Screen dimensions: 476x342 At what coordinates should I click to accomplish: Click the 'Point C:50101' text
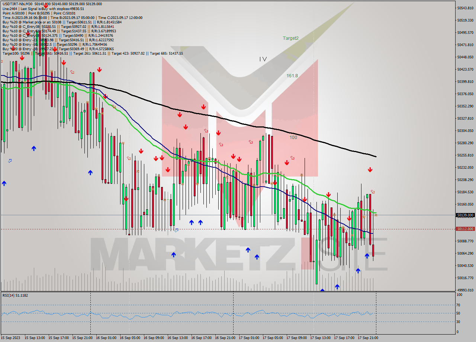tap(65, 13)
